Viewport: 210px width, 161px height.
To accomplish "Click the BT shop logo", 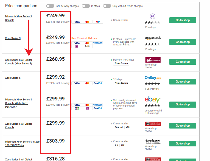I will pos(152,16).
